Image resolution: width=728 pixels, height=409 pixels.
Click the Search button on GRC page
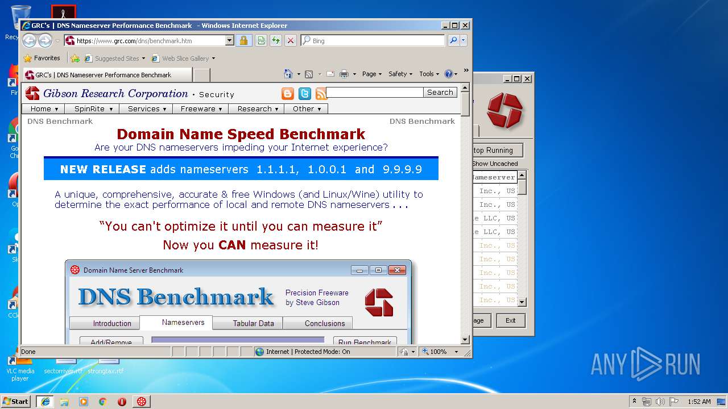point(440,92)
